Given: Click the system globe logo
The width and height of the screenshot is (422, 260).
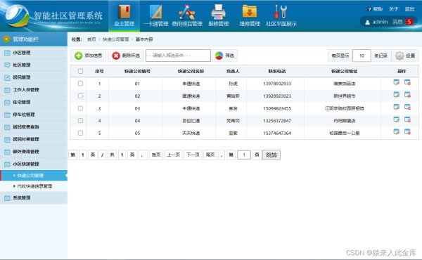Looking at the screenshot, I should tap(17, 15).
